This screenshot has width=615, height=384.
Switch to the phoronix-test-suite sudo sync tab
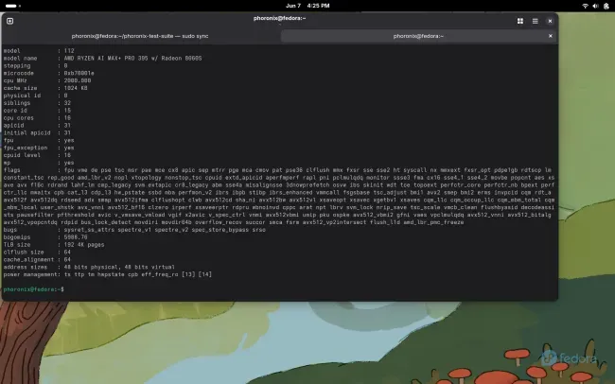coord(140,36)
